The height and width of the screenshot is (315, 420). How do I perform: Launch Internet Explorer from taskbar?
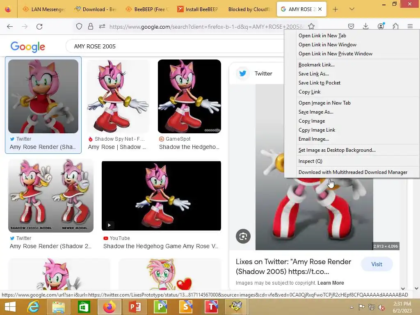(x=33, y=306)
